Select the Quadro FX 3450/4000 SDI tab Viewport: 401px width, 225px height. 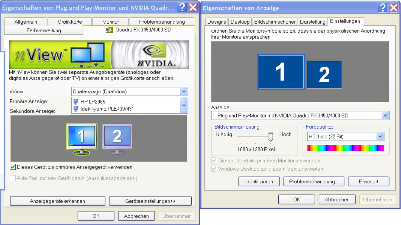coord(139,30)
